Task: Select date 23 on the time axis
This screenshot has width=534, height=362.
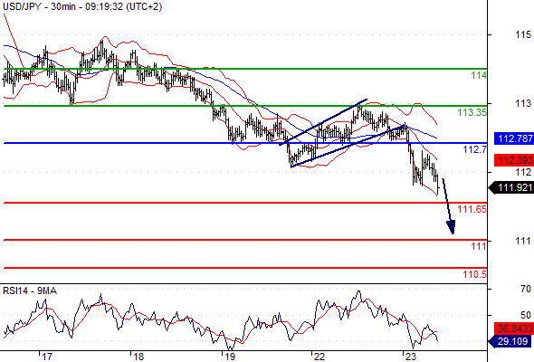Action: (x=411, y=357)
